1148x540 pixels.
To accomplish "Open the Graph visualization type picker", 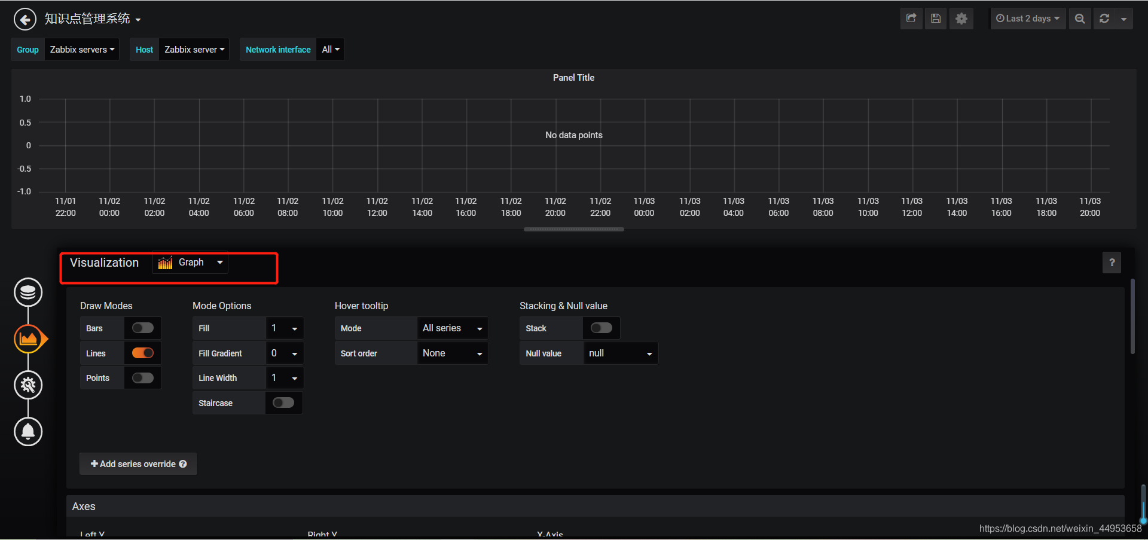I will point(191,263).
